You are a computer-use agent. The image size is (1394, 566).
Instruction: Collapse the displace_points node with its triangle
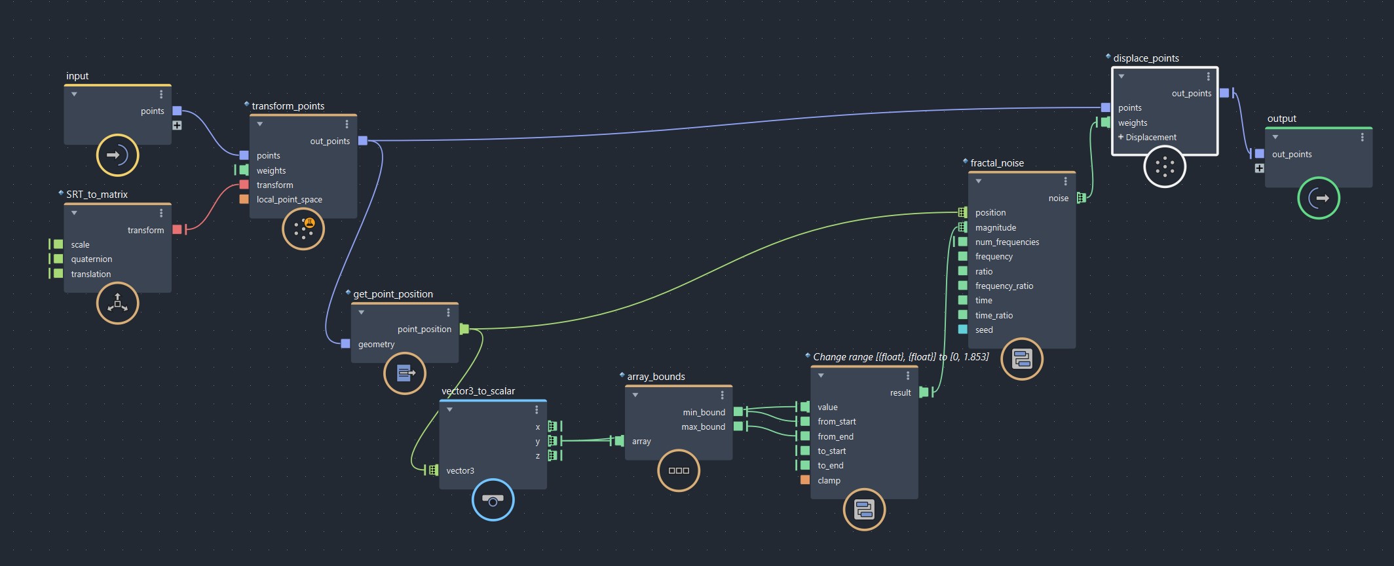point(1121,77)
